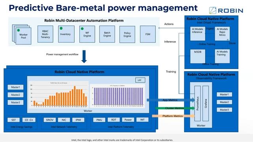Select the AI Models Repo Minio box
Image resolution: width=253 pixels, height=142 pixels.
click(x=222, y=34)
